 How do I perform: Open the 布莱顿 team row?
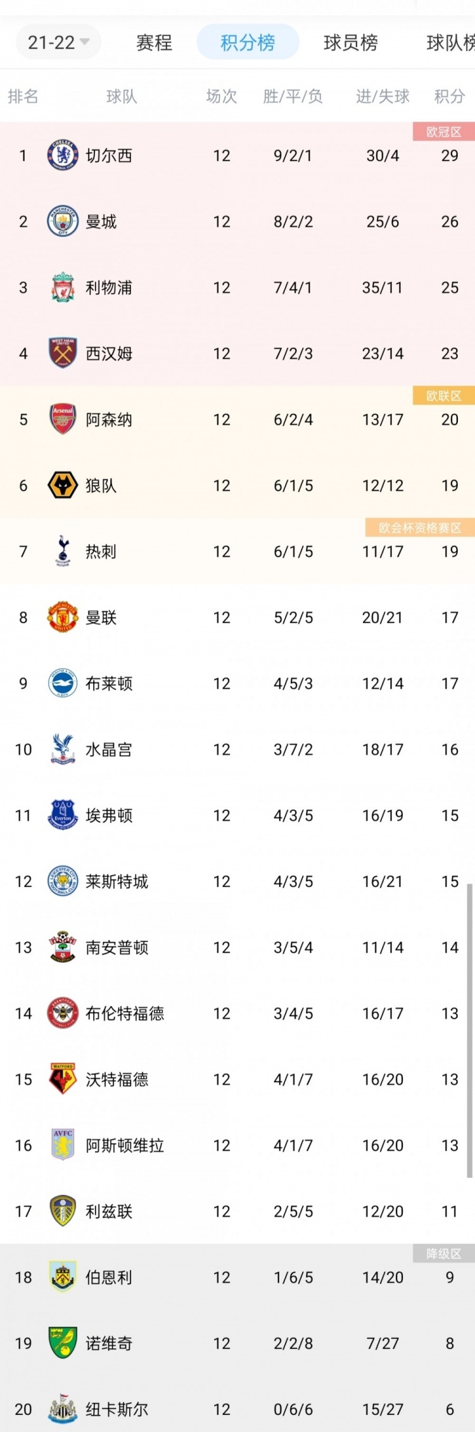[237, 683]
